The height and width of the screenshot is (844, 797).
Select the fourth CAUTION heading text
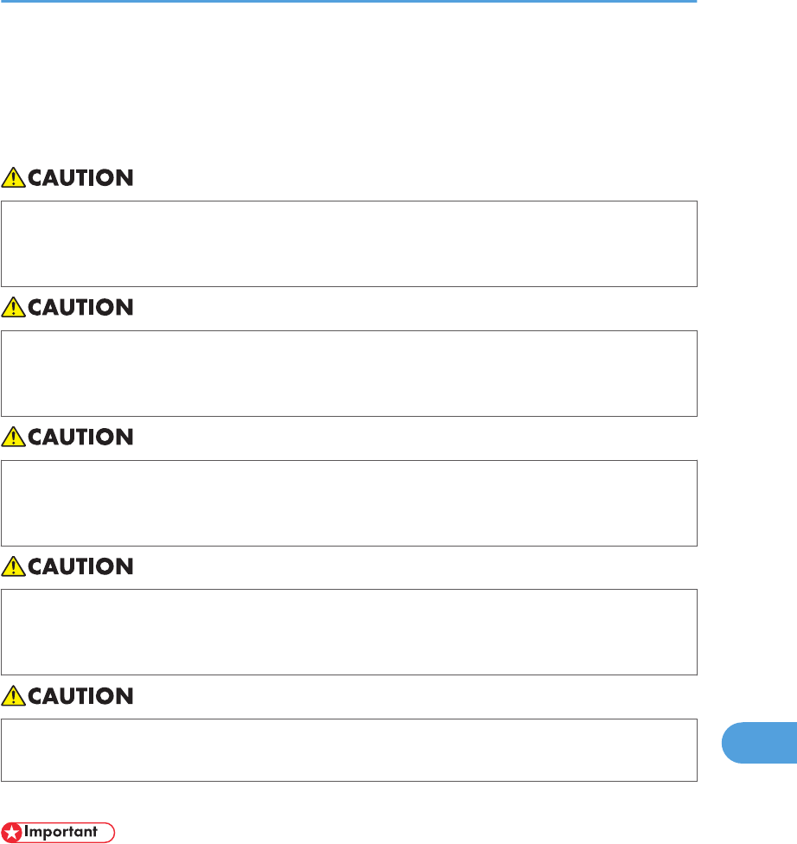pyautogui.click(x=80, y=567)
